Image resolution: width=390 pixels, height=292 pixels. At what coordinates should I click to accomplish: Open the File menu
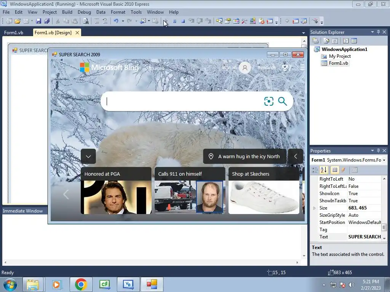pyautogui.click(x=6, y=12)
